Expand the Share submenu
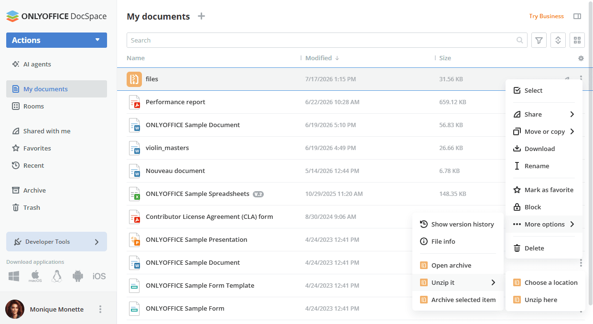 (544, 114)
